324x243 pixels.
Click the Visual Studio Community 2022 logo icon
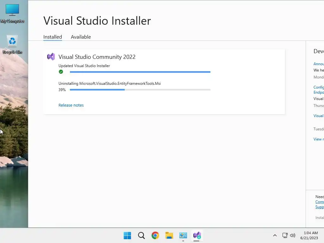(x=51, y=57)
